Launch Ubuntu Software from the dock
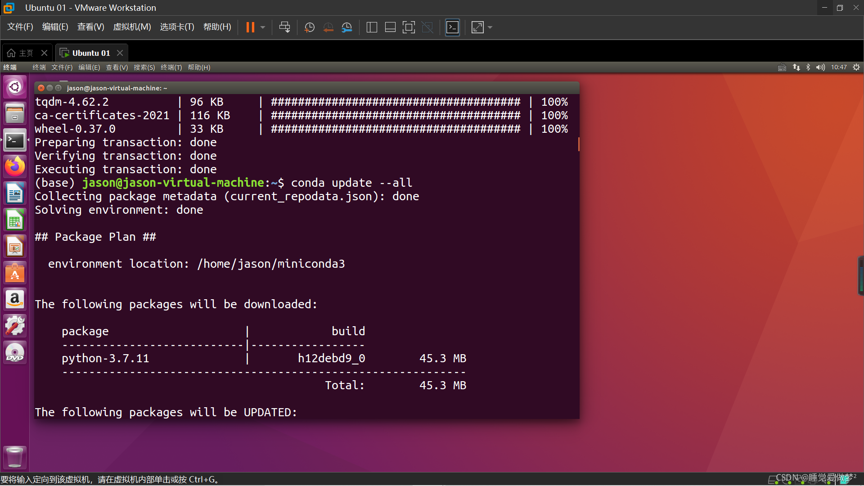The width and height of the screenshot is (864, 486). click(x=15, y=273)
